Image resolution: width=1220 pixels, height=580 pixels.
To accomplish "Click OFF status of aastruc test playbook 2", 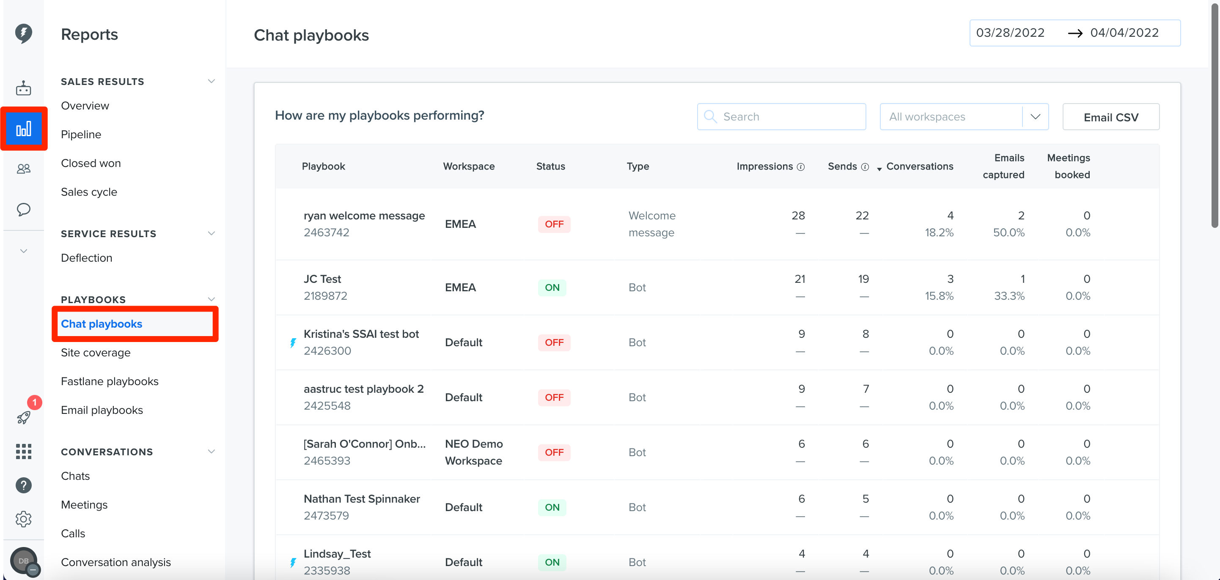I will (554, 397).
